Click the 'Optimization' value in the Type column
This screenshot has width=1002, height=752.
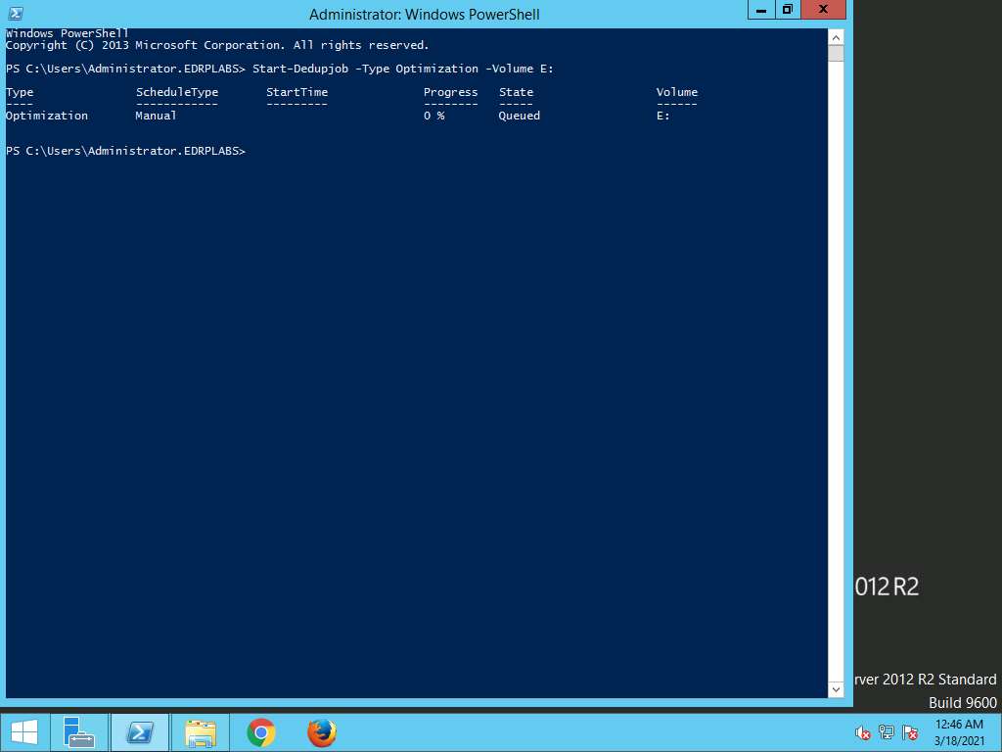coord(47,116)
